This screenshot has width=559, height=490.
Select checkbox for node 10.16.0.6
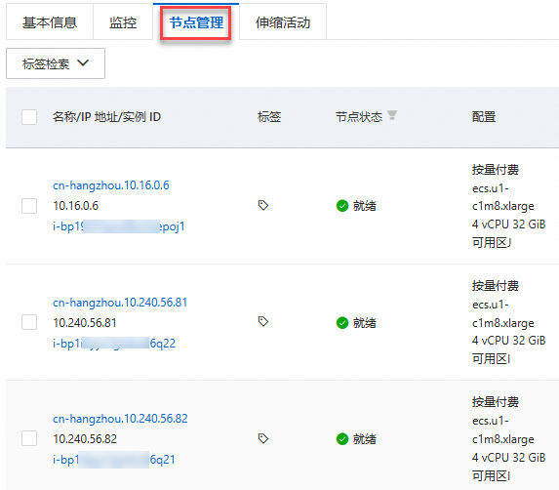pos(29,206)
